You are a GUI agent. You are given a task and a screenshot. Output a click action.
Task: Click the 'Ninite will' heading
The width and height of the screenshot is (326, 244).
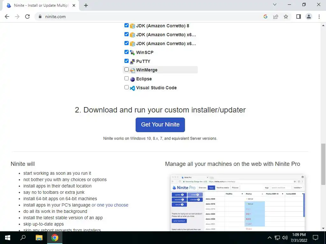23,164
